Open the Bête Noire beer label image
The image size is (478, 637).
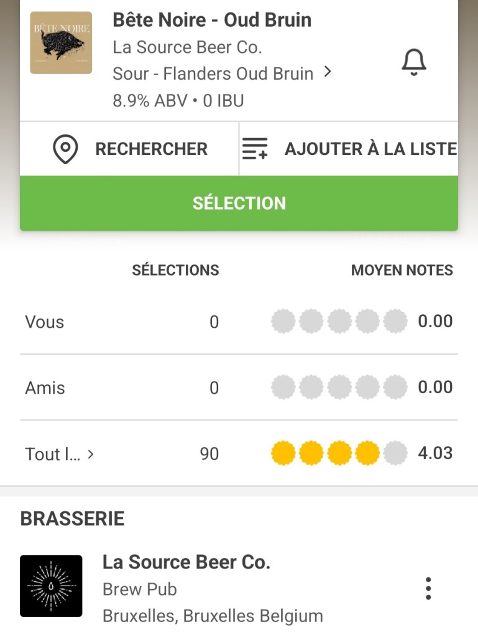coord(61,43)
